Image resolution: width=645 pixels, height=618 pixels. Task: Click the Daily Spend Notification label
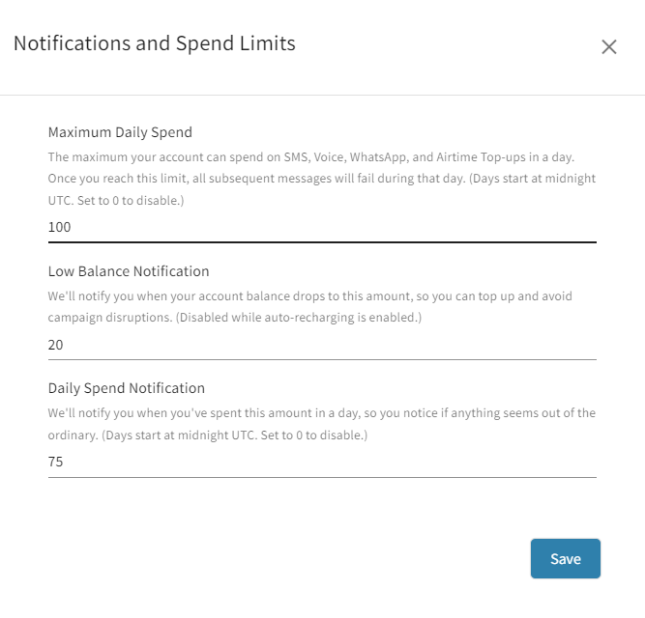coord(127,388)
